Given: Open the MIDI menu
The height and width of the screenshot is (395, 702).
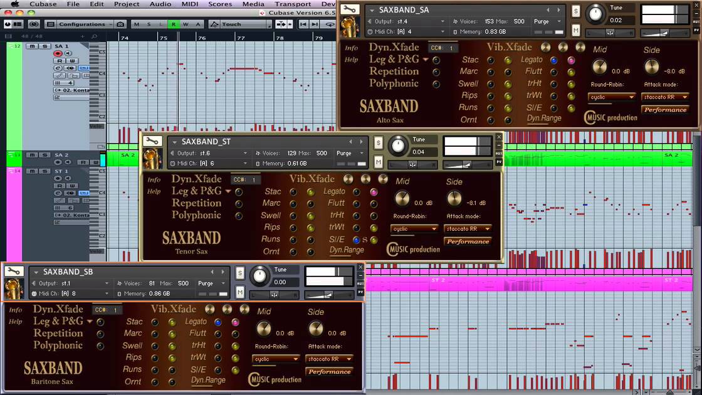Looking at the screenshot, I should tap(190, 4).
